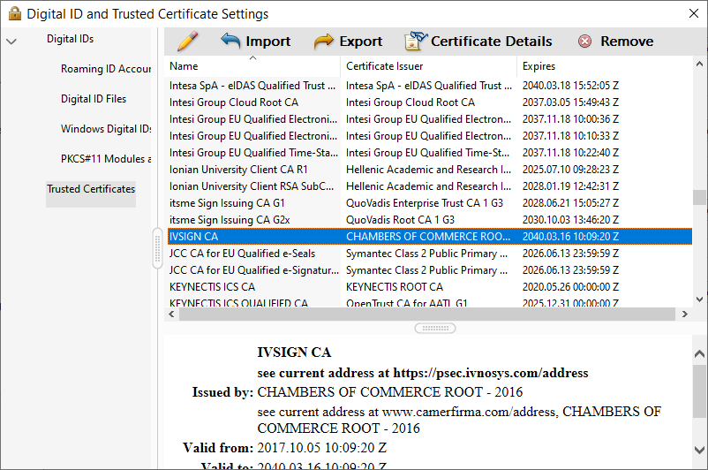Click the lock icon in title bar

click(15, 13)
